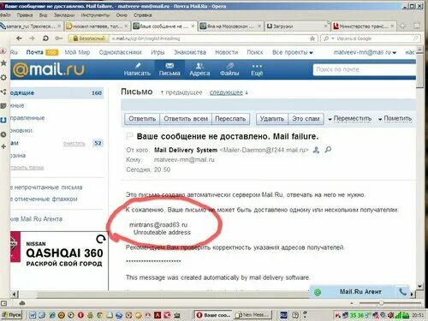Image resolution: width=428 pixels, height=321 pixels.
Task: Switch to the Яма на Московском tab
Action: point(230,26)
